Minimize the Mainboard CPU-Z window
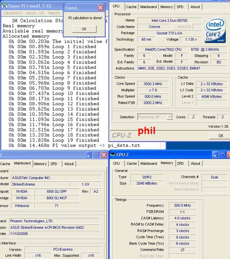The width and height of the screenshot is (230, 259). tap(88, 155)
